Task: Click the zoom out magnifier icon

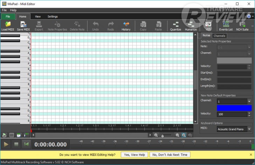Action: tap(156, 135)
